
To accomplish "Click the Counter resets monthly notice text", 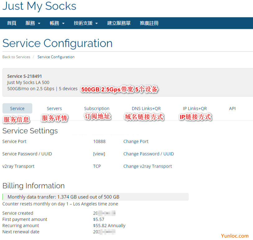I will (x=60, y=204).
